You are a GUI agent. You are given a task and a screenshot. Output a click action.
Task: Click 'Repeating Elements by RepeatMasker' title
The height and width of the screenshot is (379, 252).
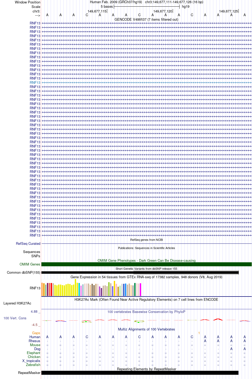[146, 369]
